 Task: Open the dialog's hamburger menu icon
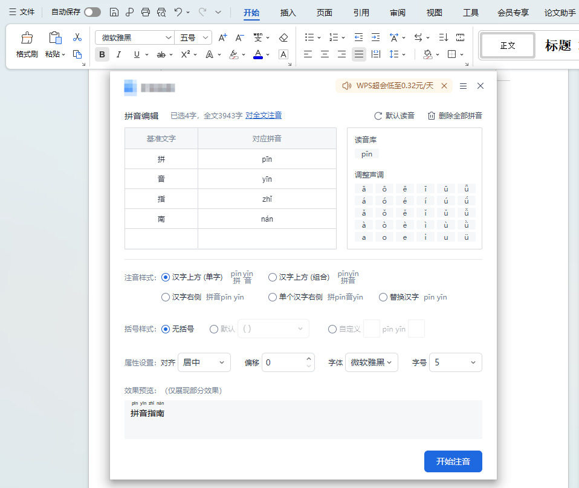click(463, 86)
